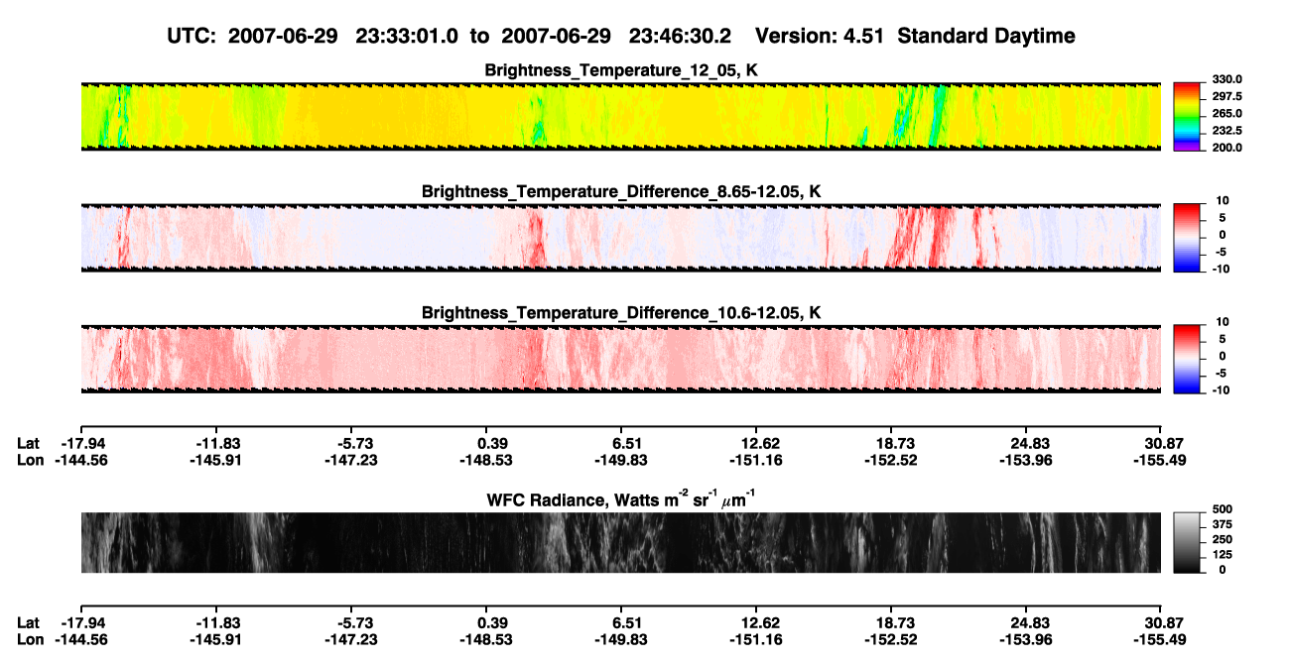The height and width of the screenshot is (661, 1290).
Task: Click the Lat row label beneath the WFC Radiance panel
Action: click(x=29, y=622)
